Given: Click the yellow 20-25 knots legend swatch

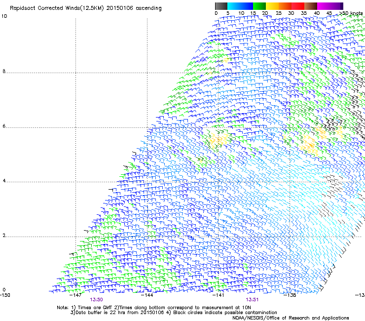Looking at the screenshot, I should coord(272,6).
